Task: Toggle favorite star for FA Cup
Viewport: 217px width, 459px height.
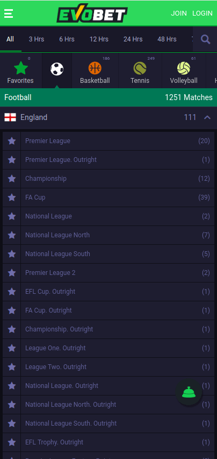Action: 12,197
